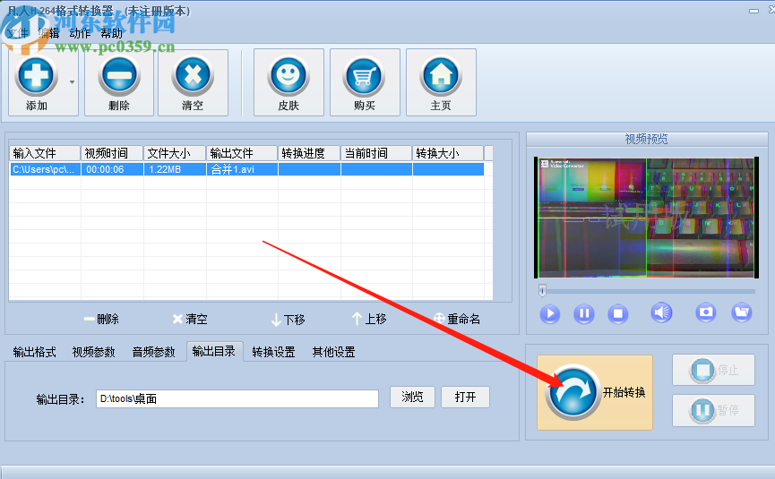
Task: Switch to the 视频参数 tab
Action: (94, 352)
